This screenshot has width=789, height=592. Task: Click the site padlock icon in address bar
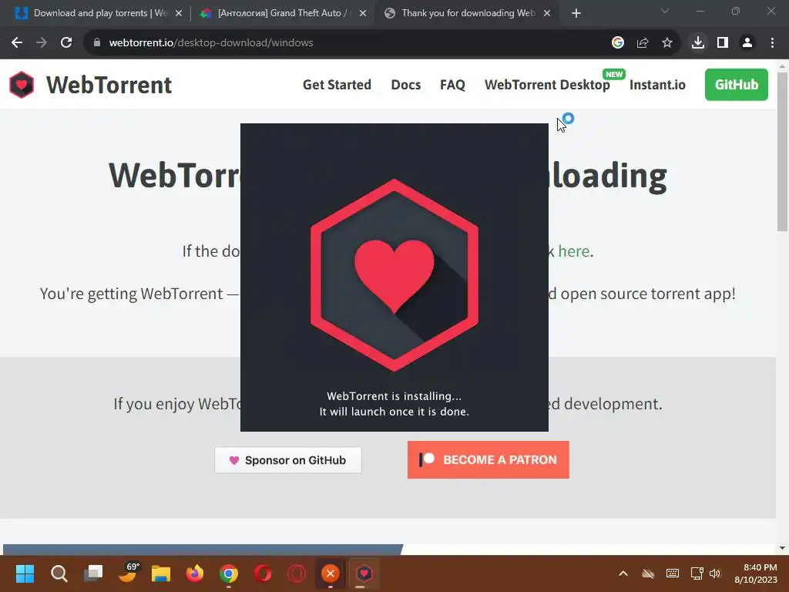[96, 43]
